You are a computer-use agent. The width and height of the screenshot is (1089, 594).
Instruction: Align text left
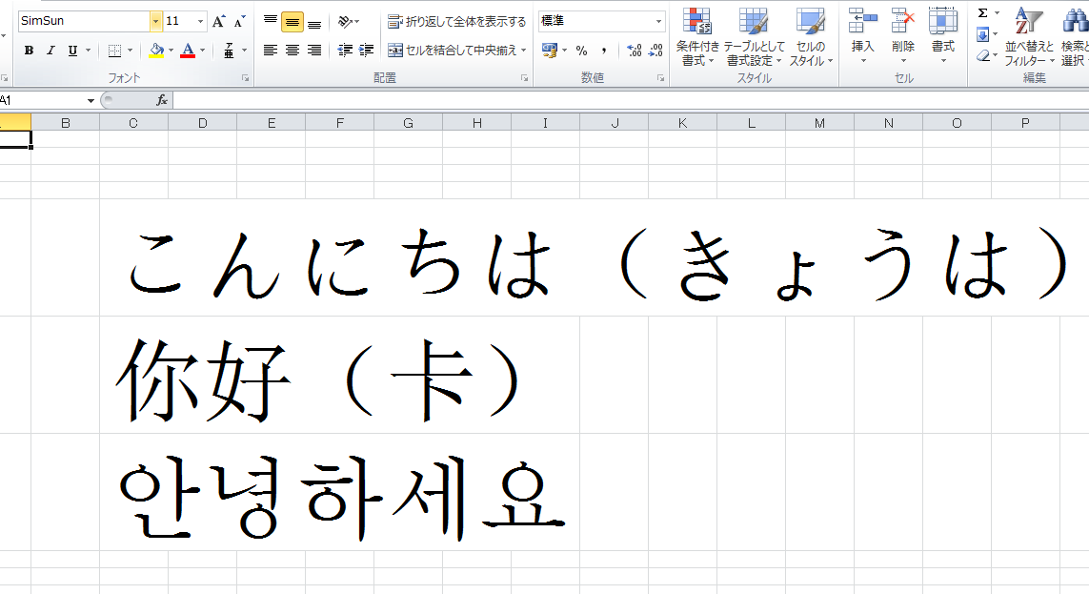click(x=271, y=50)
